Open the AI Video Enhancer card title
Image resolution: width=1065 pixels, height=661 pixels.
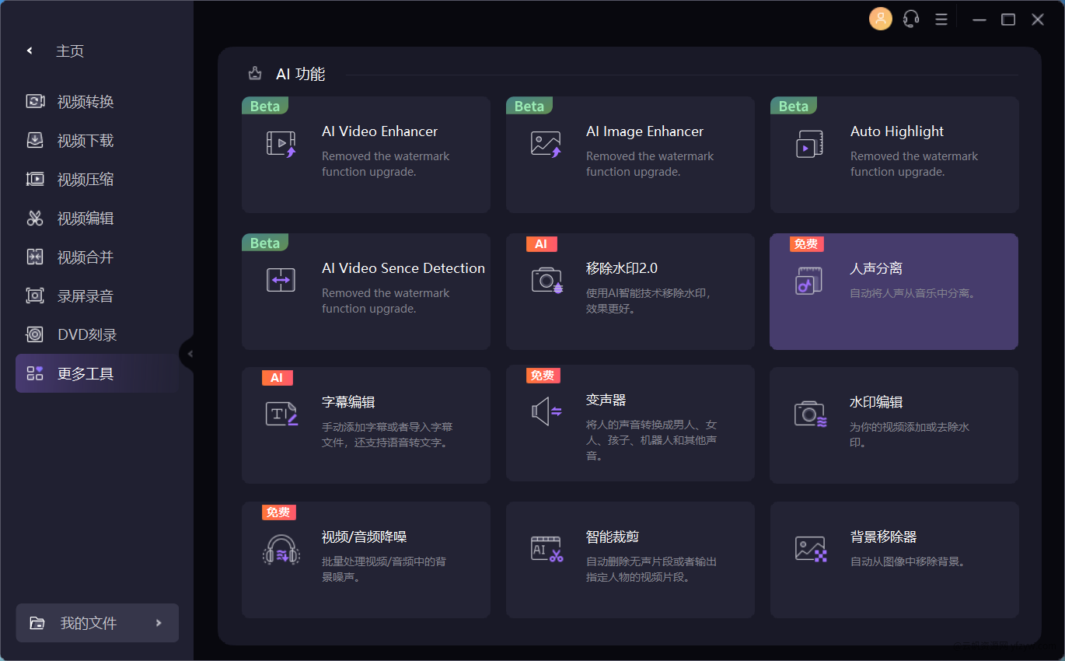[379, 131]
